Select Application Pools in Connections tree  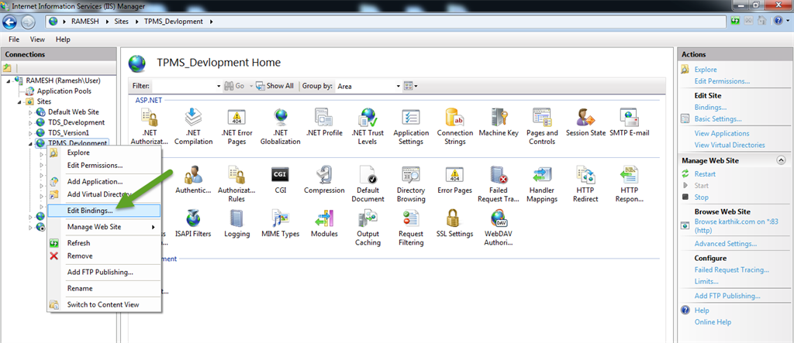(64, 91)
